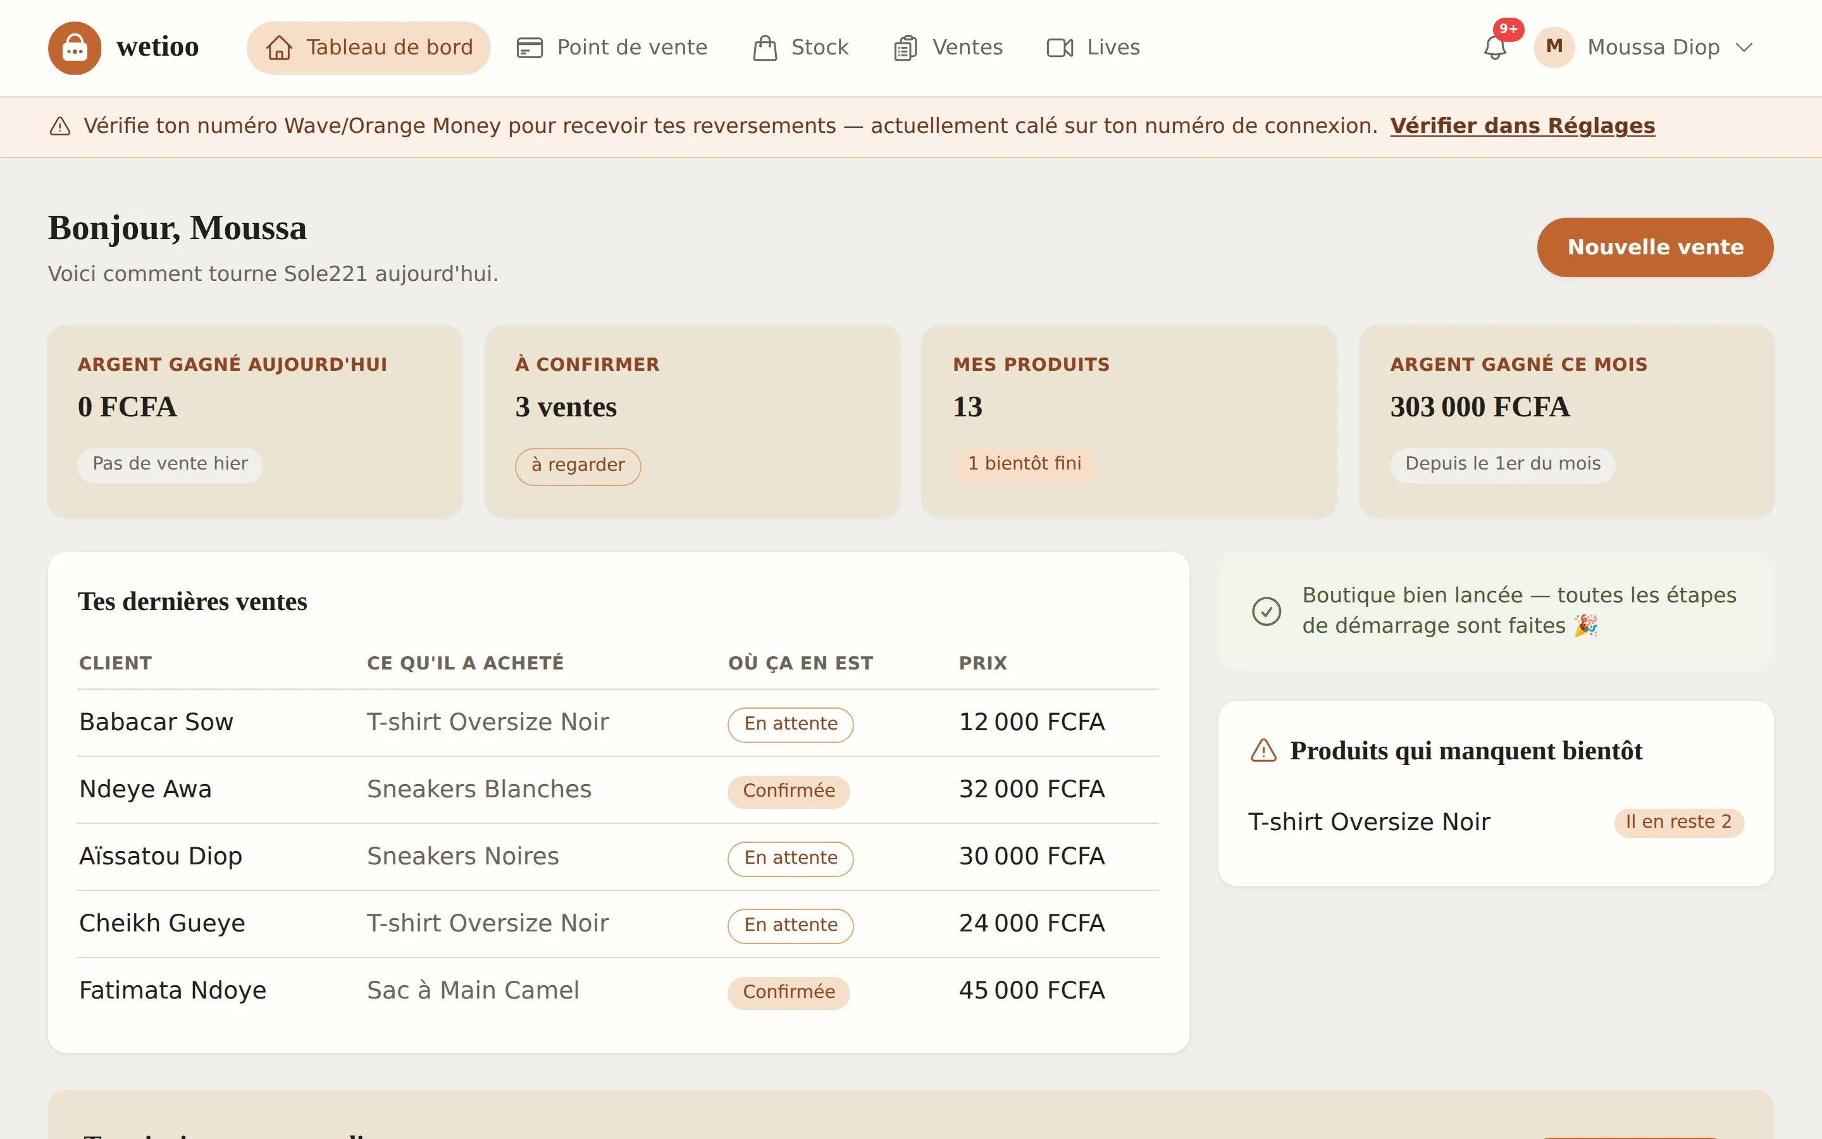Navigate to the Lives section
The height and width of the screenshot is (1139, 1822).
[1093, 47]
